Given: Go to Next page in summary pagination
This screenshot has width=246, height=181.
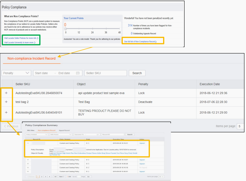Looking at the screenshot, I should (x=61, y=176).
